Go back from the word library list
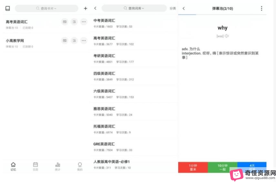This screenshot has width=276, height=182. click(x=95, y=8)
